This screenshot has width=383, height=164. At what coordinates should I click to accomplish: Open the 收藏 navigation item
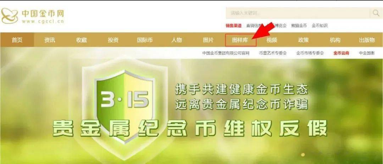(81, 40)
